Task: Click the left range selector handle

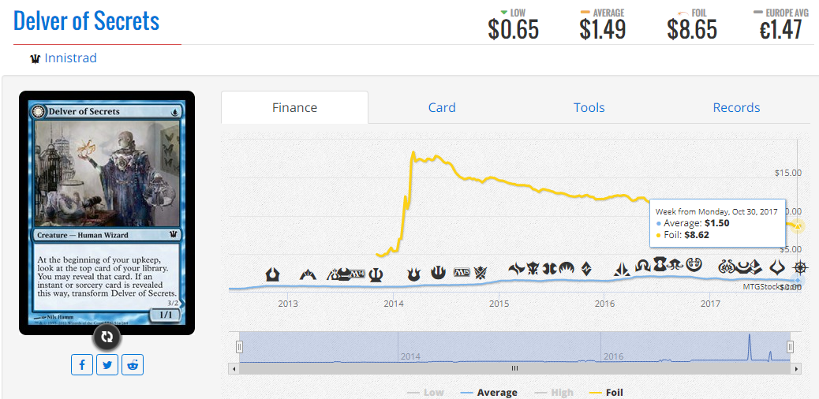Action: click(240, 347)
